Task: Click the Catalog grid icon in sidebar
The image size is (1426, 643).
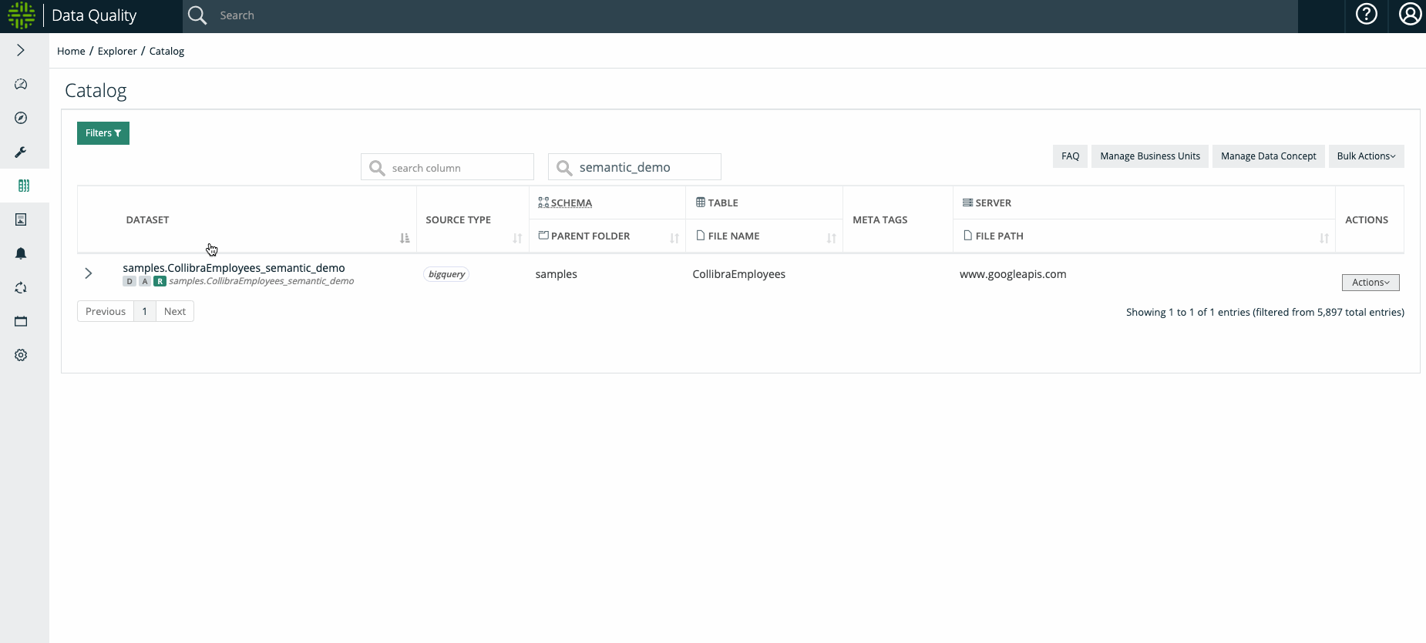Action: coord(23,186)
